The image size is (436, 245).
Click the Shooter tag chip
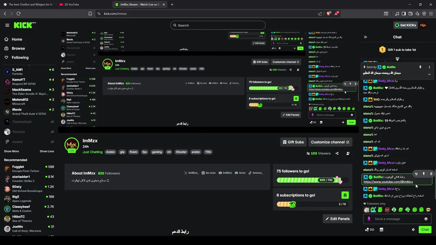[x=181, y=152]
